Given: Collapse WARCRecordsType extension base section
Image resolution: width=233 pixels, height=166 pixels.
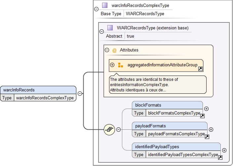Looking at the screenshot, I should pos(102,31).
